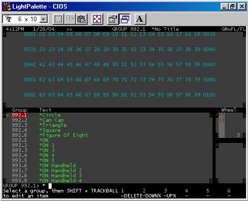This screenshot has width=248, height=201.
Task: Click the 1/28/04 date display
Action: [44, 29]
